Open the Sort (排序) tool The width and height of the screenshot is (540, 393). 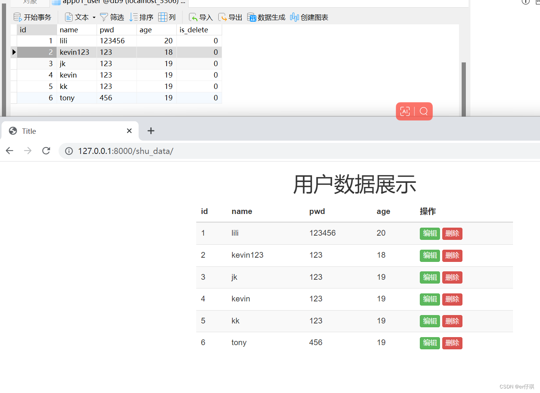[141, 17]
